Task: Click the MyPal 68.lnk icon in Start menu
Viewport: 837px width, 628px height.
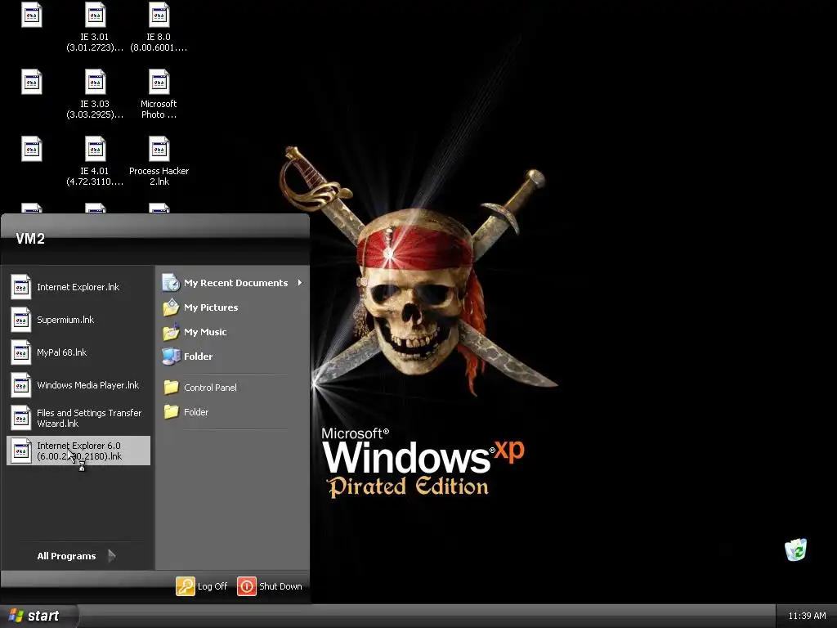Action: pos(21,352)
